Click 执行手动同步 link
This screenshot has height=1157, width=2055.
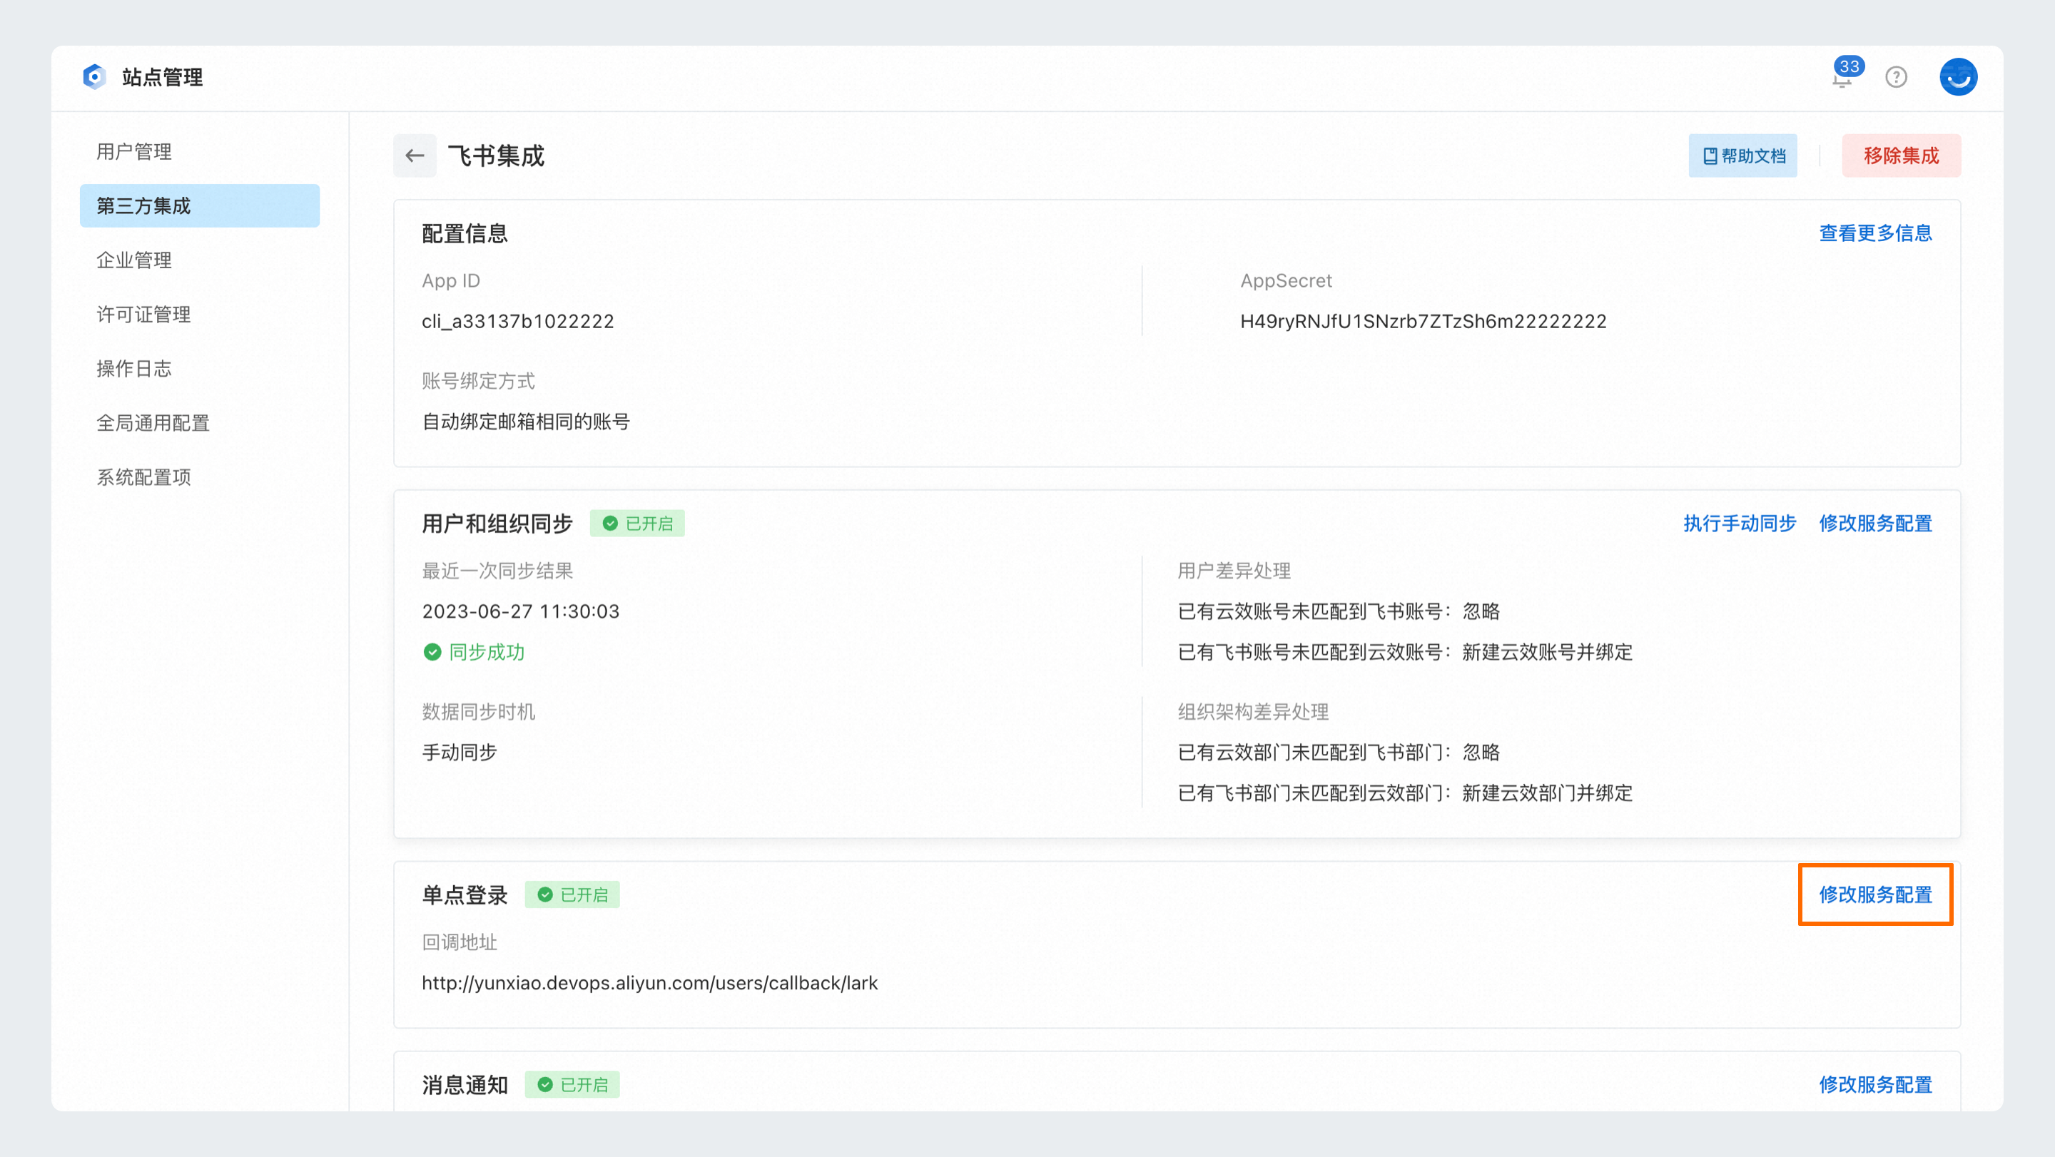[1740, 523]
